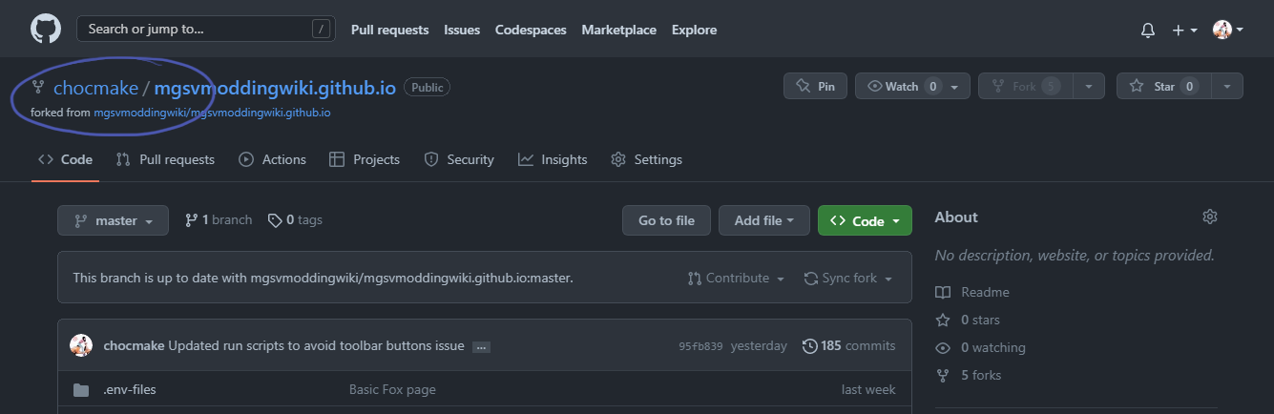
Task: Pin this repository
Action: 815,86
